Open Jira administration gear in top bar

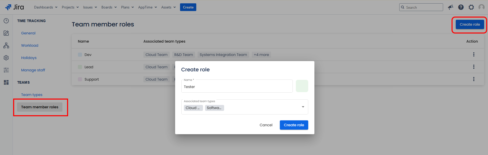point(471,7)
